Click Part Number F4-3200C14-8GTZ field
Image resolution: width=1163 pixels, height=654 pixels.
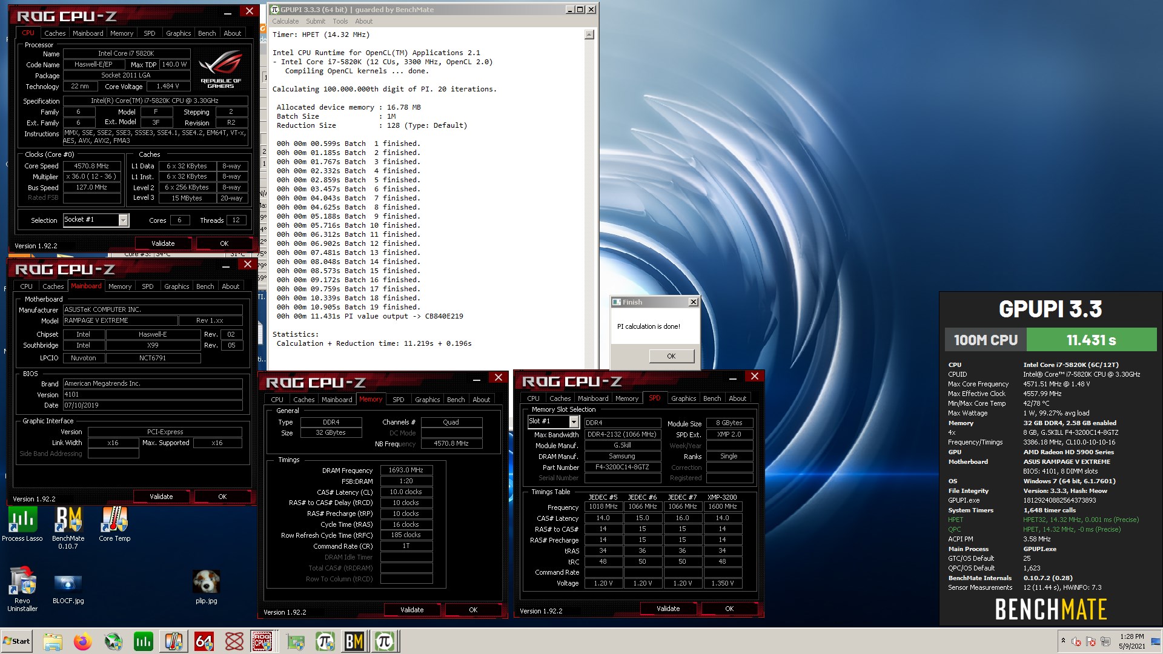tap(622, 467)
